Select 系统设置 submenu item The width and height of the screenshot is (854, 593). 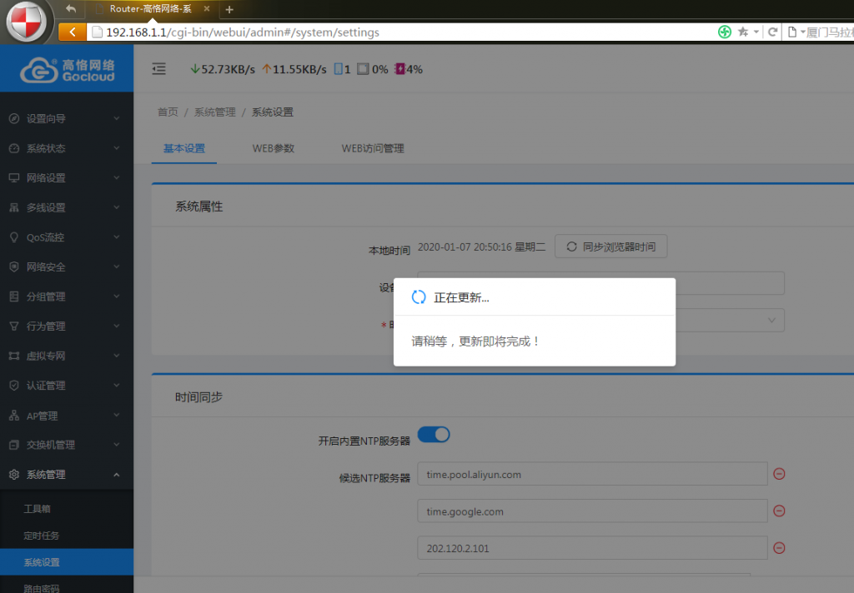tap(67, 562)
